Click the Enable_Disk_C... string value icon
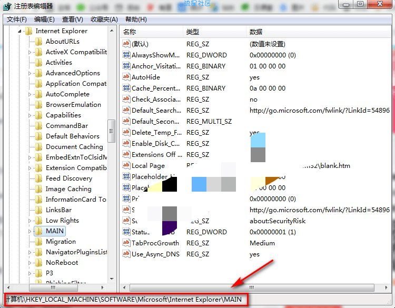This screenshot has width=395, height=308. point(126,143)
